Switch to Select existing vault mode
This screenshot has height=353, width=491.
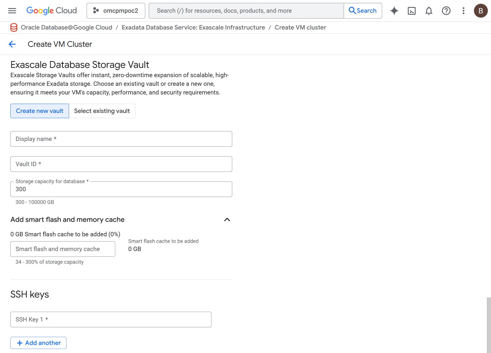click(x=102, y=111)
